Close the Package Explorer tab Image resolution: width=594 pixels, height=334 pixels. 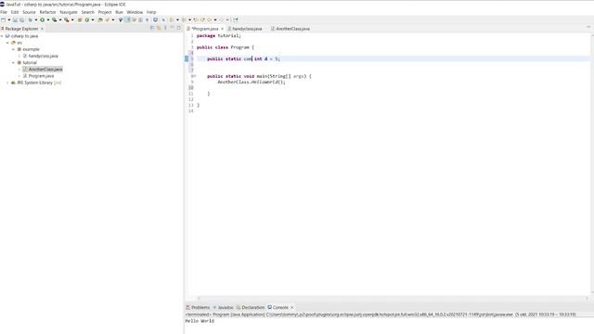click(x=42, y=29)
